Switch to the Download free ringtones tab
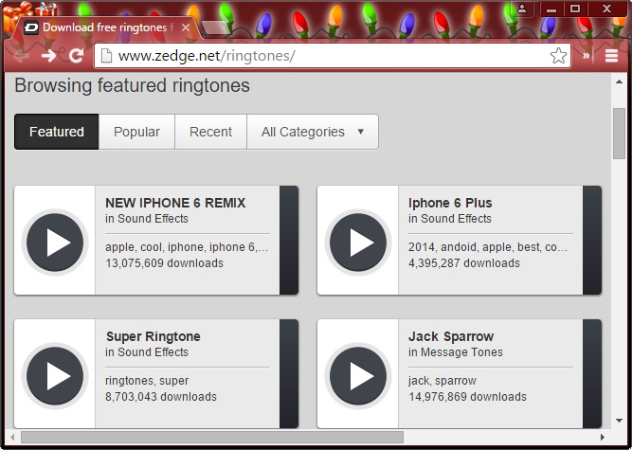The width and height of the screenshot is (632, 450). [108, 27]
